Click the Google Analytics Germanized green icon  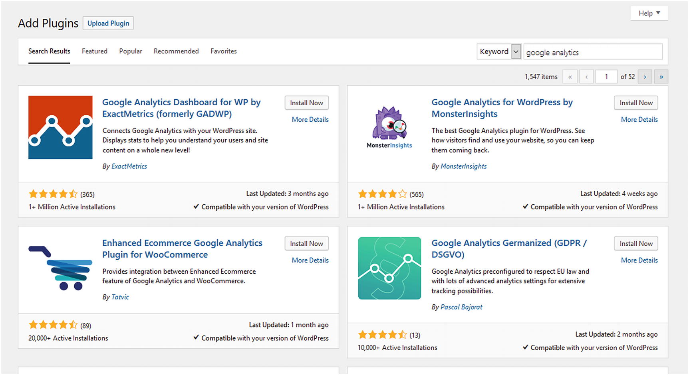pyautogui.click(x=389, y=268)
